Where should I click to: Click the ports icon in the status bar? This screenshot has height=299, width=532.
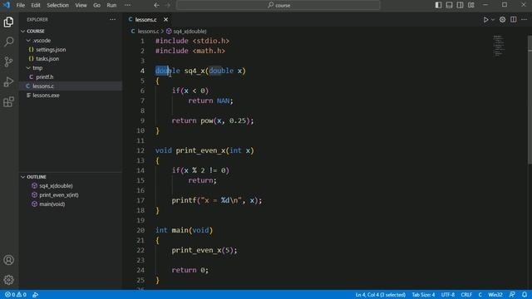click(x=35, y=295)
